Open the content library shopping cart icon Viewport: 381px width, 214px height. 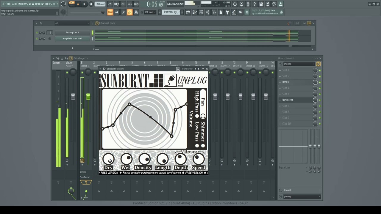coord(247,12)
